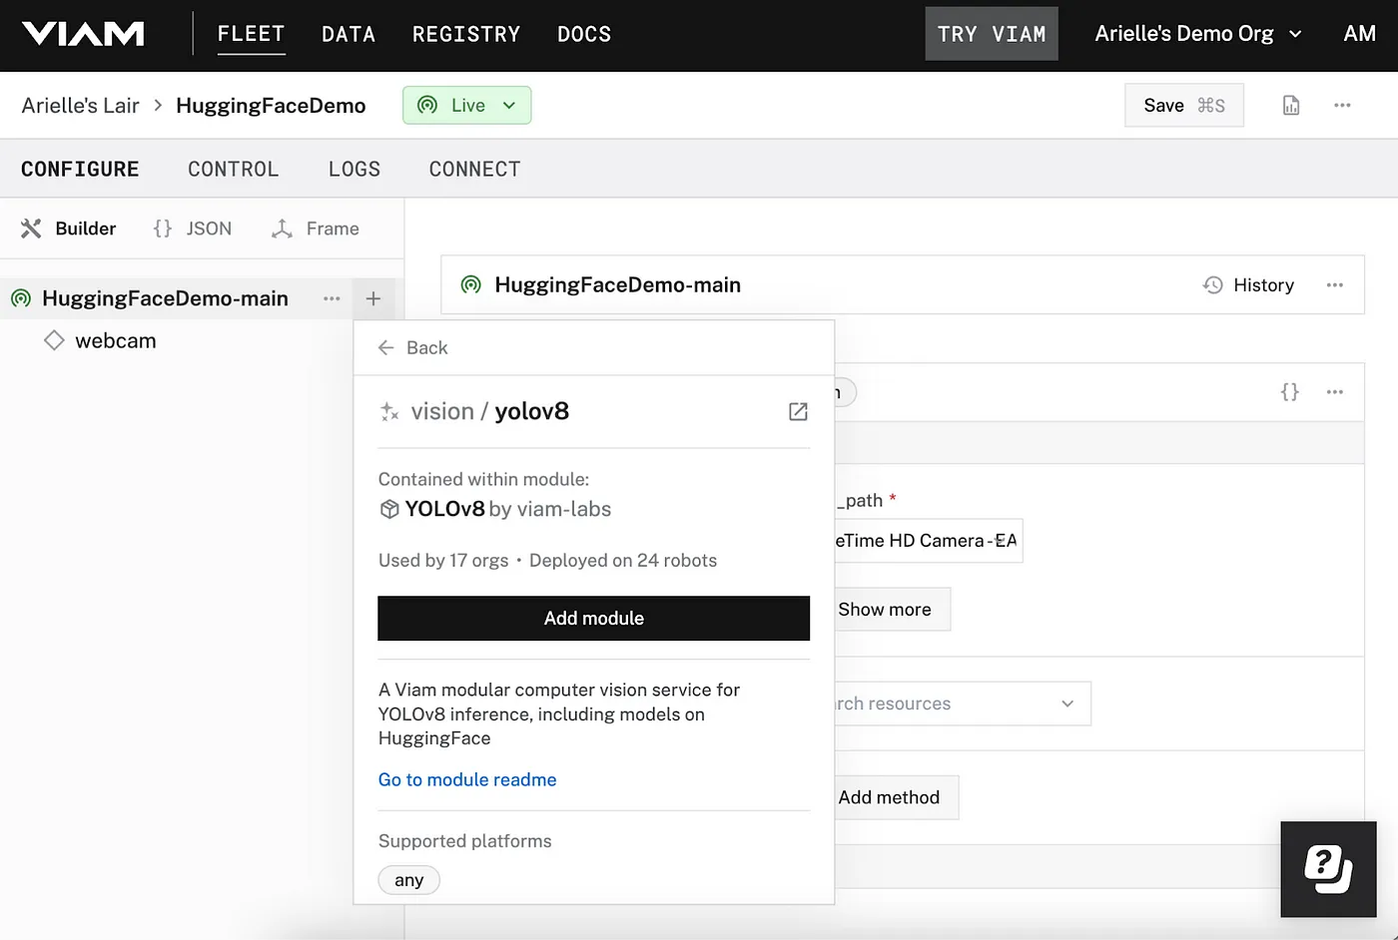Click 'Used by 17 orgs' text
This screenshot has height=940, width=1398.
[443, 561]
